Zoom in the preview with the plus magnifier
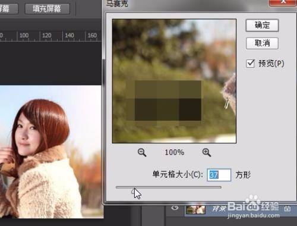This screenshot has width=297, height=226. pos(207,153)
